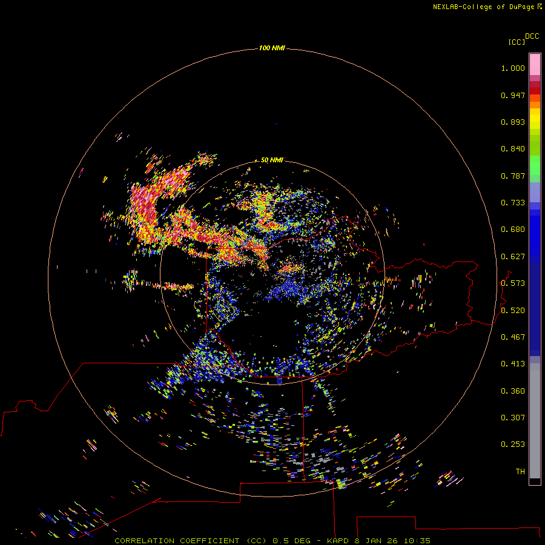Select the 0.947 legend value
Screen dimensions: 545x545
513,95
